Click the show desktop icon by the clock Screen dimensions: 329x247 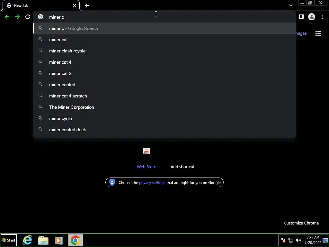click(x=325, y=240)
